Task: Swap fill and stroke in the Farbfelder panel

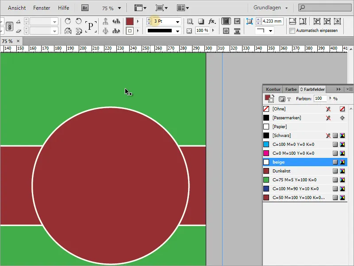Action: coord(273,96)
